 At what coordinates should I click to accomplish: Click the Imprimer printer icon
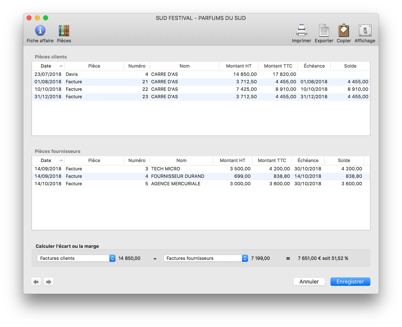(x=301, y=30)
